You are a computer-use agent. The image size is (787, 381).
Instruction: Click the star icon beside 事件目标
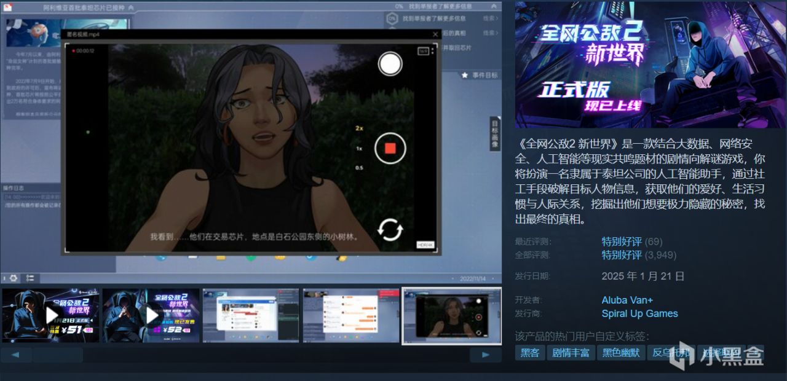pyautogui.click(x=465, y=75)
